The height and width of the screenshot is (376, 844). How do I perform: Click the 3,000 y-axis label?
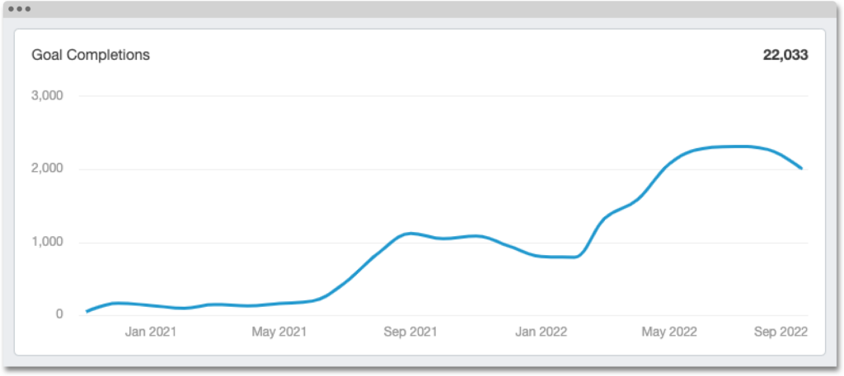point(47,95)
